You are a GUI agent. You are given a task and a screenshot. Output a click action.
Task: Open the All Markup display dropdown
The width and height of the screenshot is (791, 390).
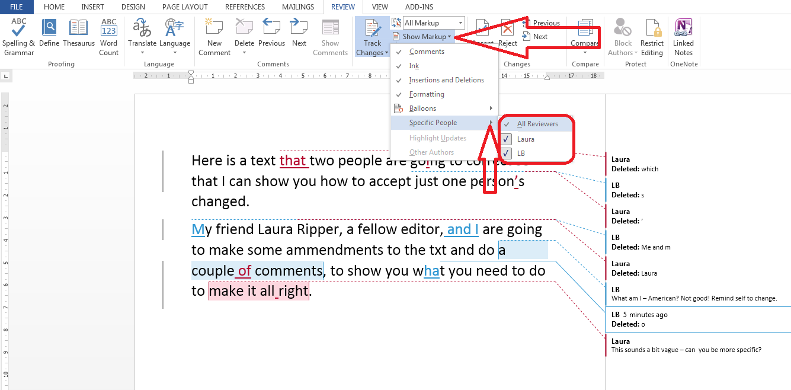coord(434,23)
